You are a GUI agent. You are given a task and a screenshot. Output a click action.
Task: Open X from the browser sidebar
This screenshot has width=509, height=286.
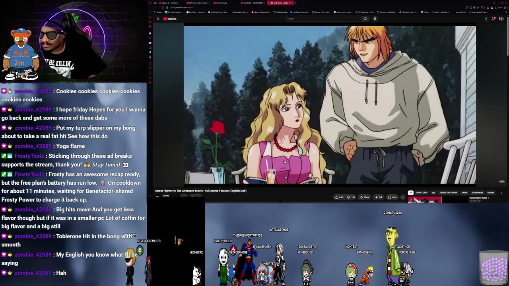[x=150, y=57]
